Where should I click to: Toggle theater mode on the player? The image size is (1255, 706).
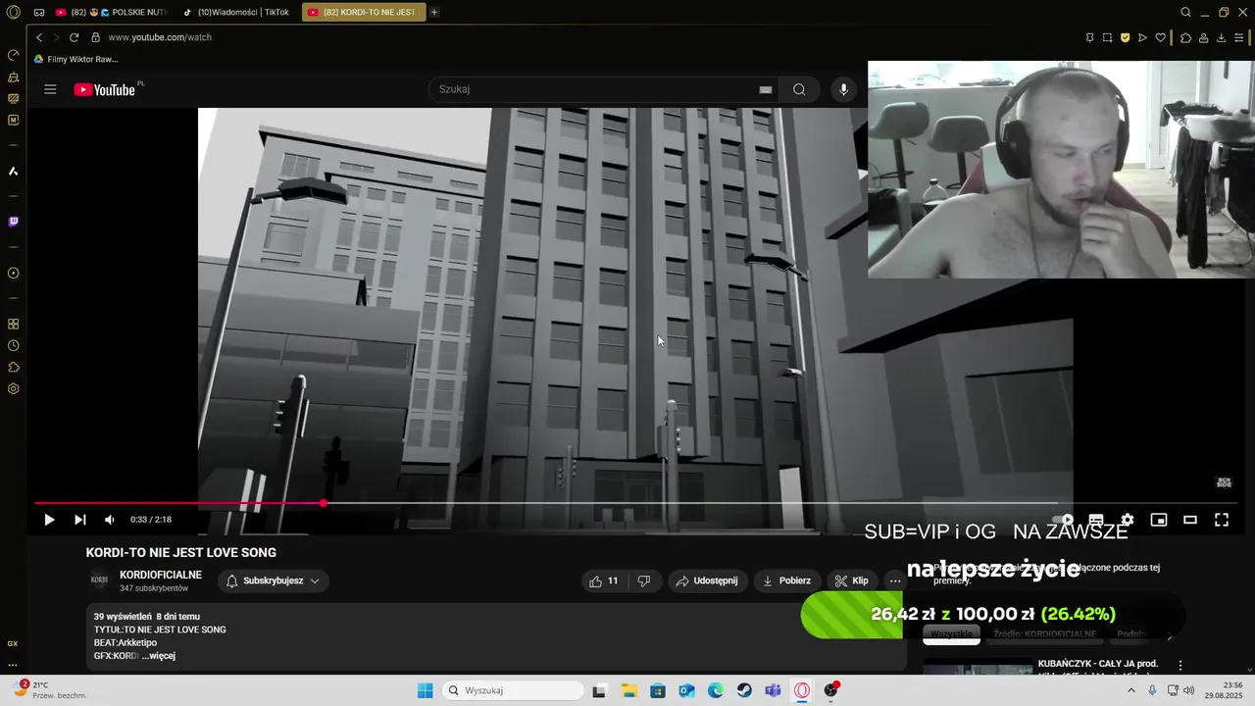point(1190,520)
